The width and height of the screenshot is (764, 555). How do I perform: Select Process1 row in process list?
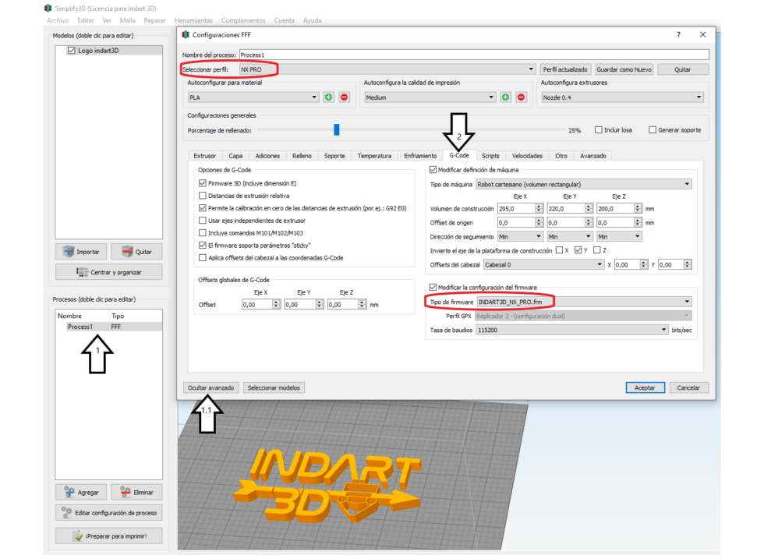[x=108, y=327]
